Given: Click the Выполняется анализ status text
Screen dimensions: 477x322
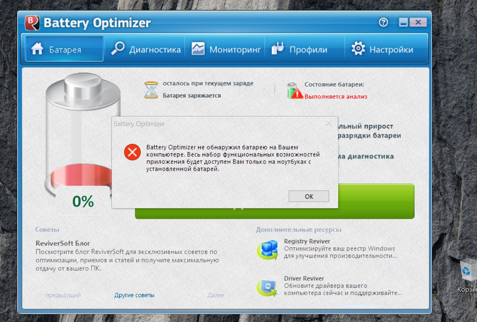Looking at the screenshot, I should pos(336,96).
